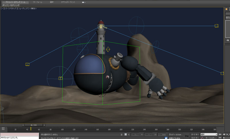Play the animation

coord(227,134)
